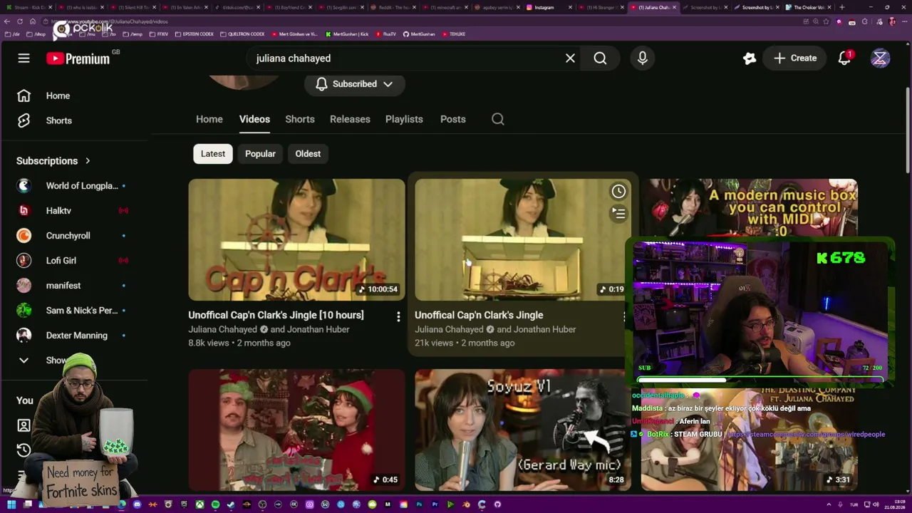Open the Christmas 0:45 video thumbnail
This screenshot has height=513, width=912.
click(x=296, y=430)
